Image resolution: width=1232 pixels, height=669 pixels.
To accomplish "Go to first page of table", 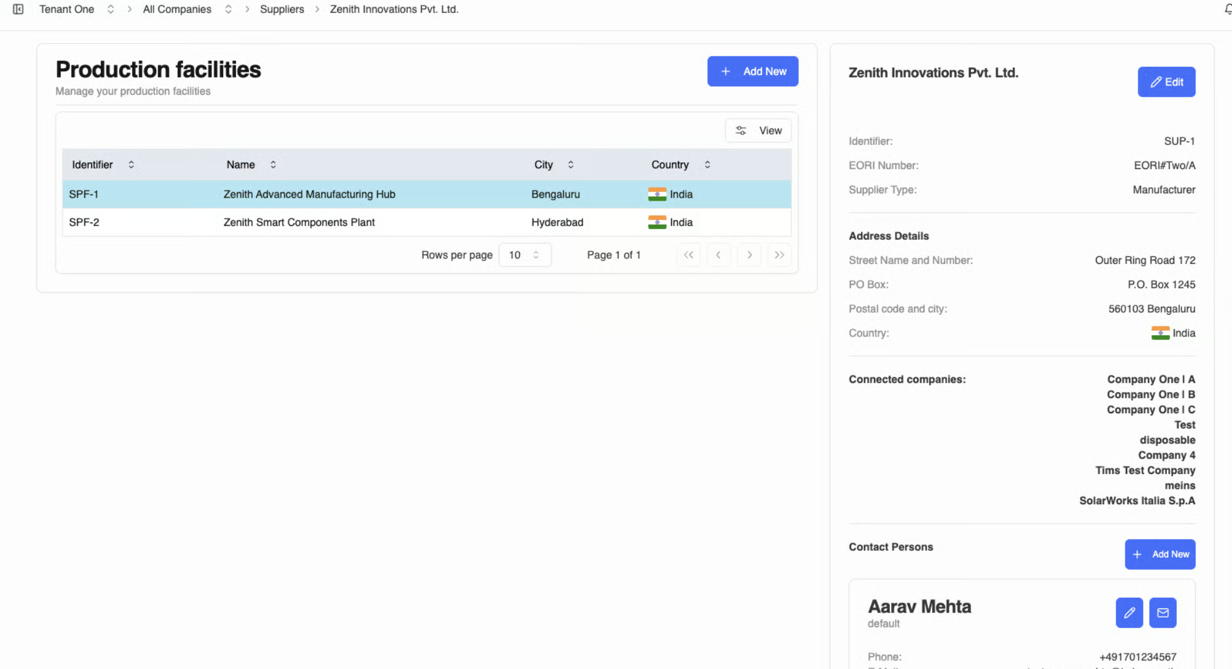I will (689, 255).
